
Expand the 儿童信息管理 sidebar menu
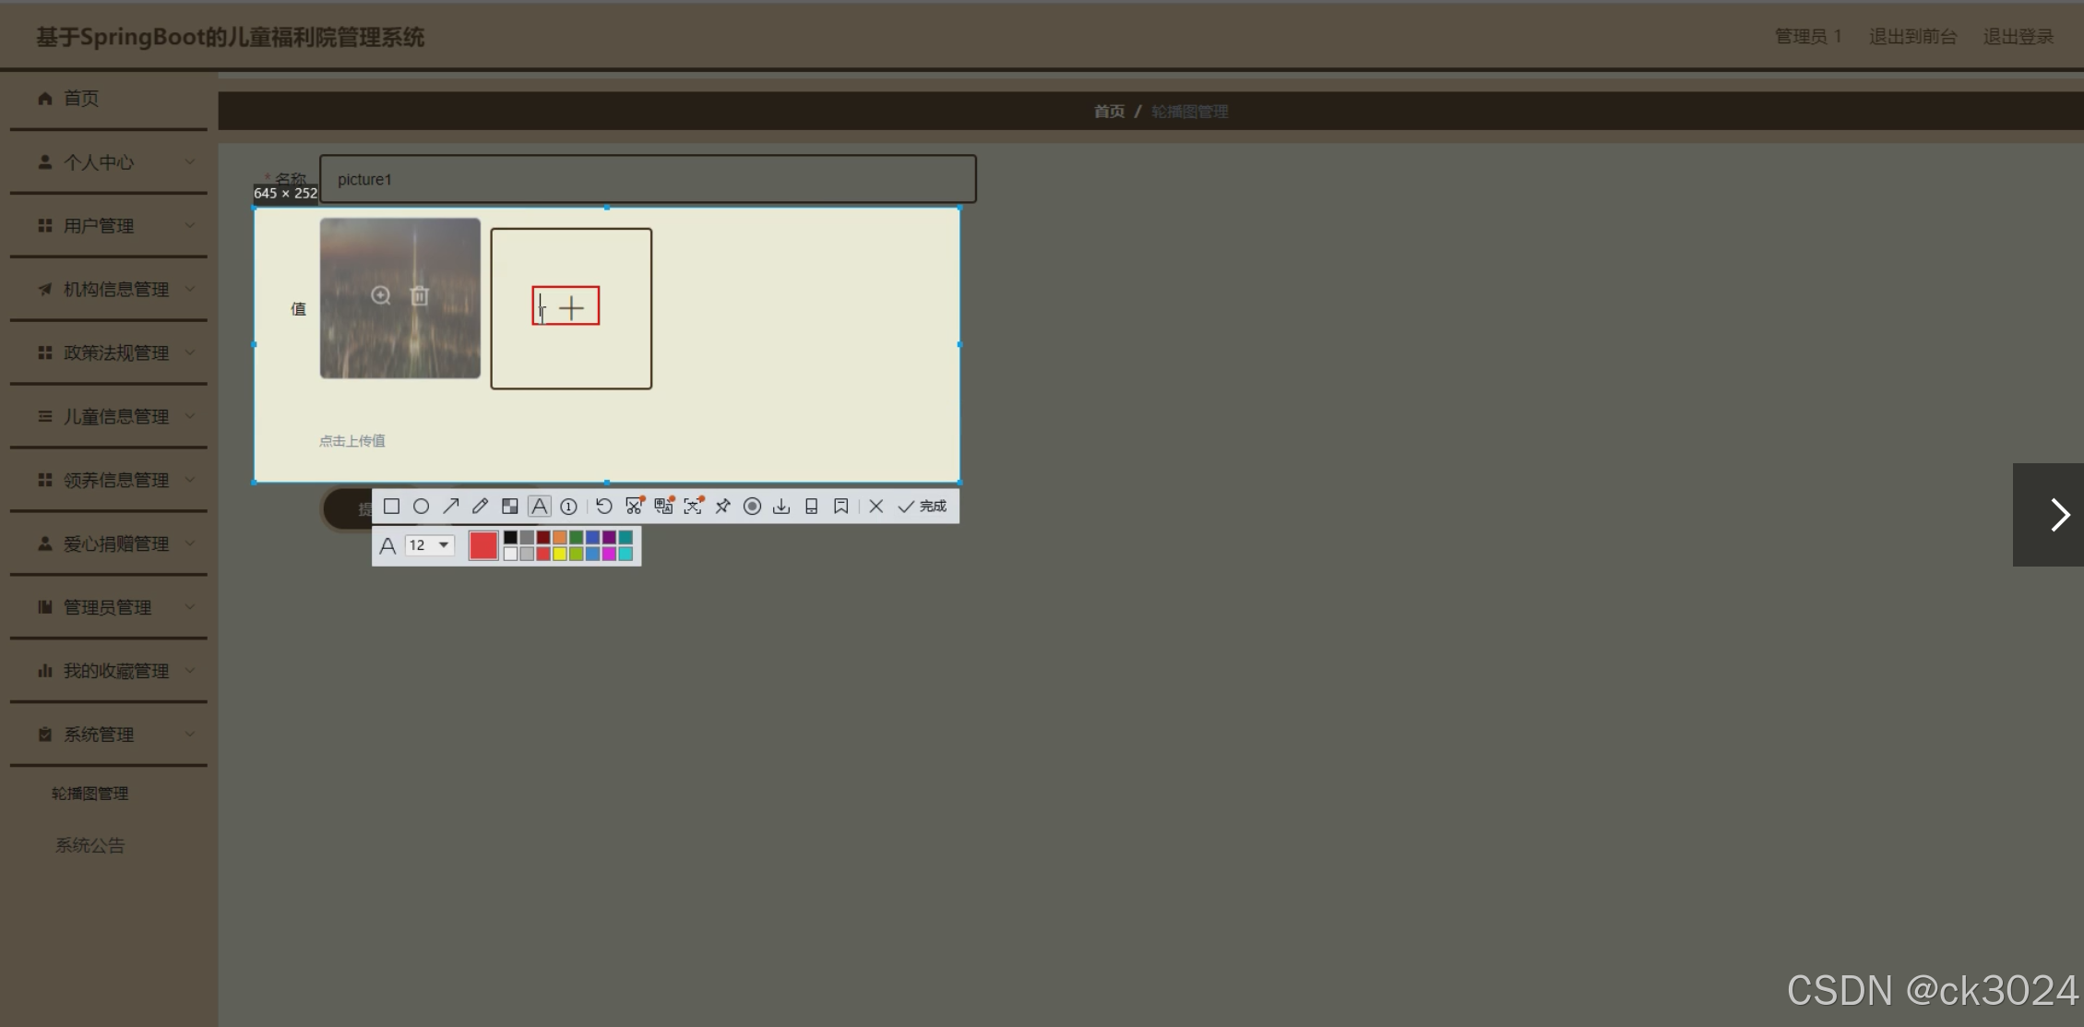[x=109, y=417]
